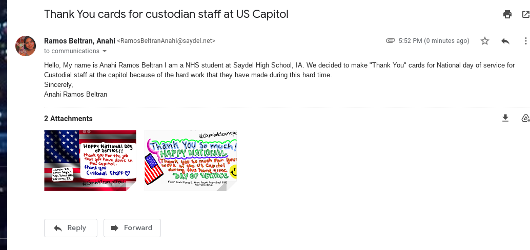Open the American flag card attachment
The width and height of the screenshot is (530, 250).
(90, 161)
